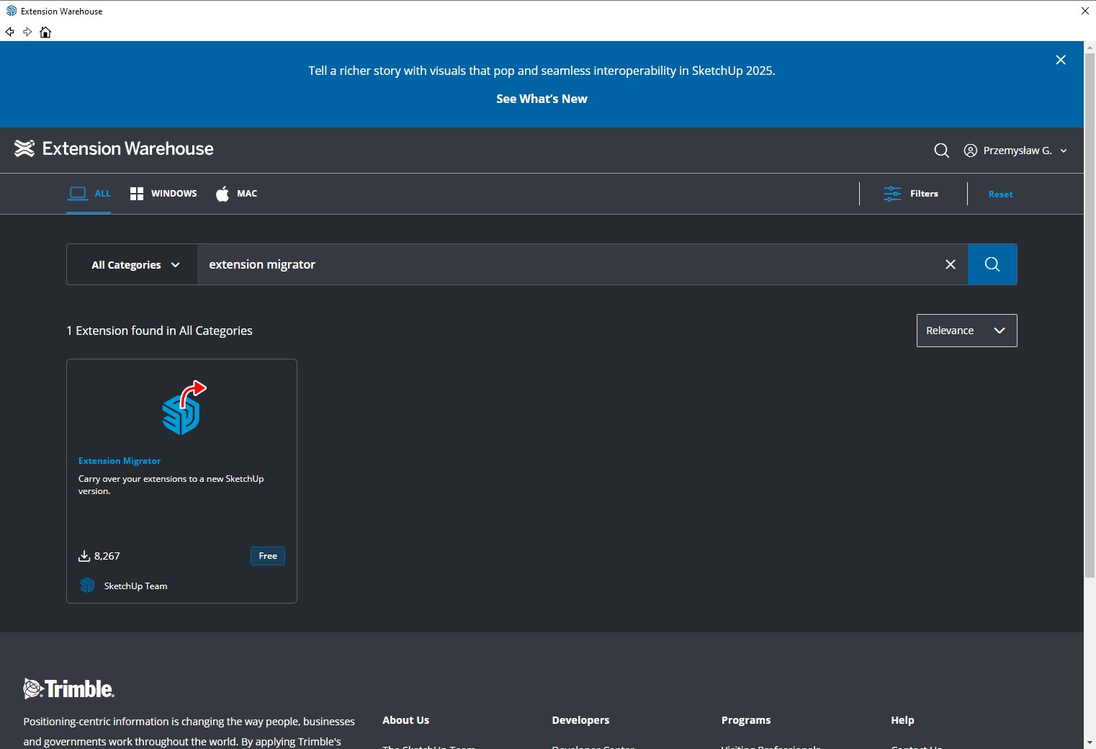1096x749 pixels.
Task: Go forward using the forward arrow icon
Action: pyautogui.click(x=27, y=32)
